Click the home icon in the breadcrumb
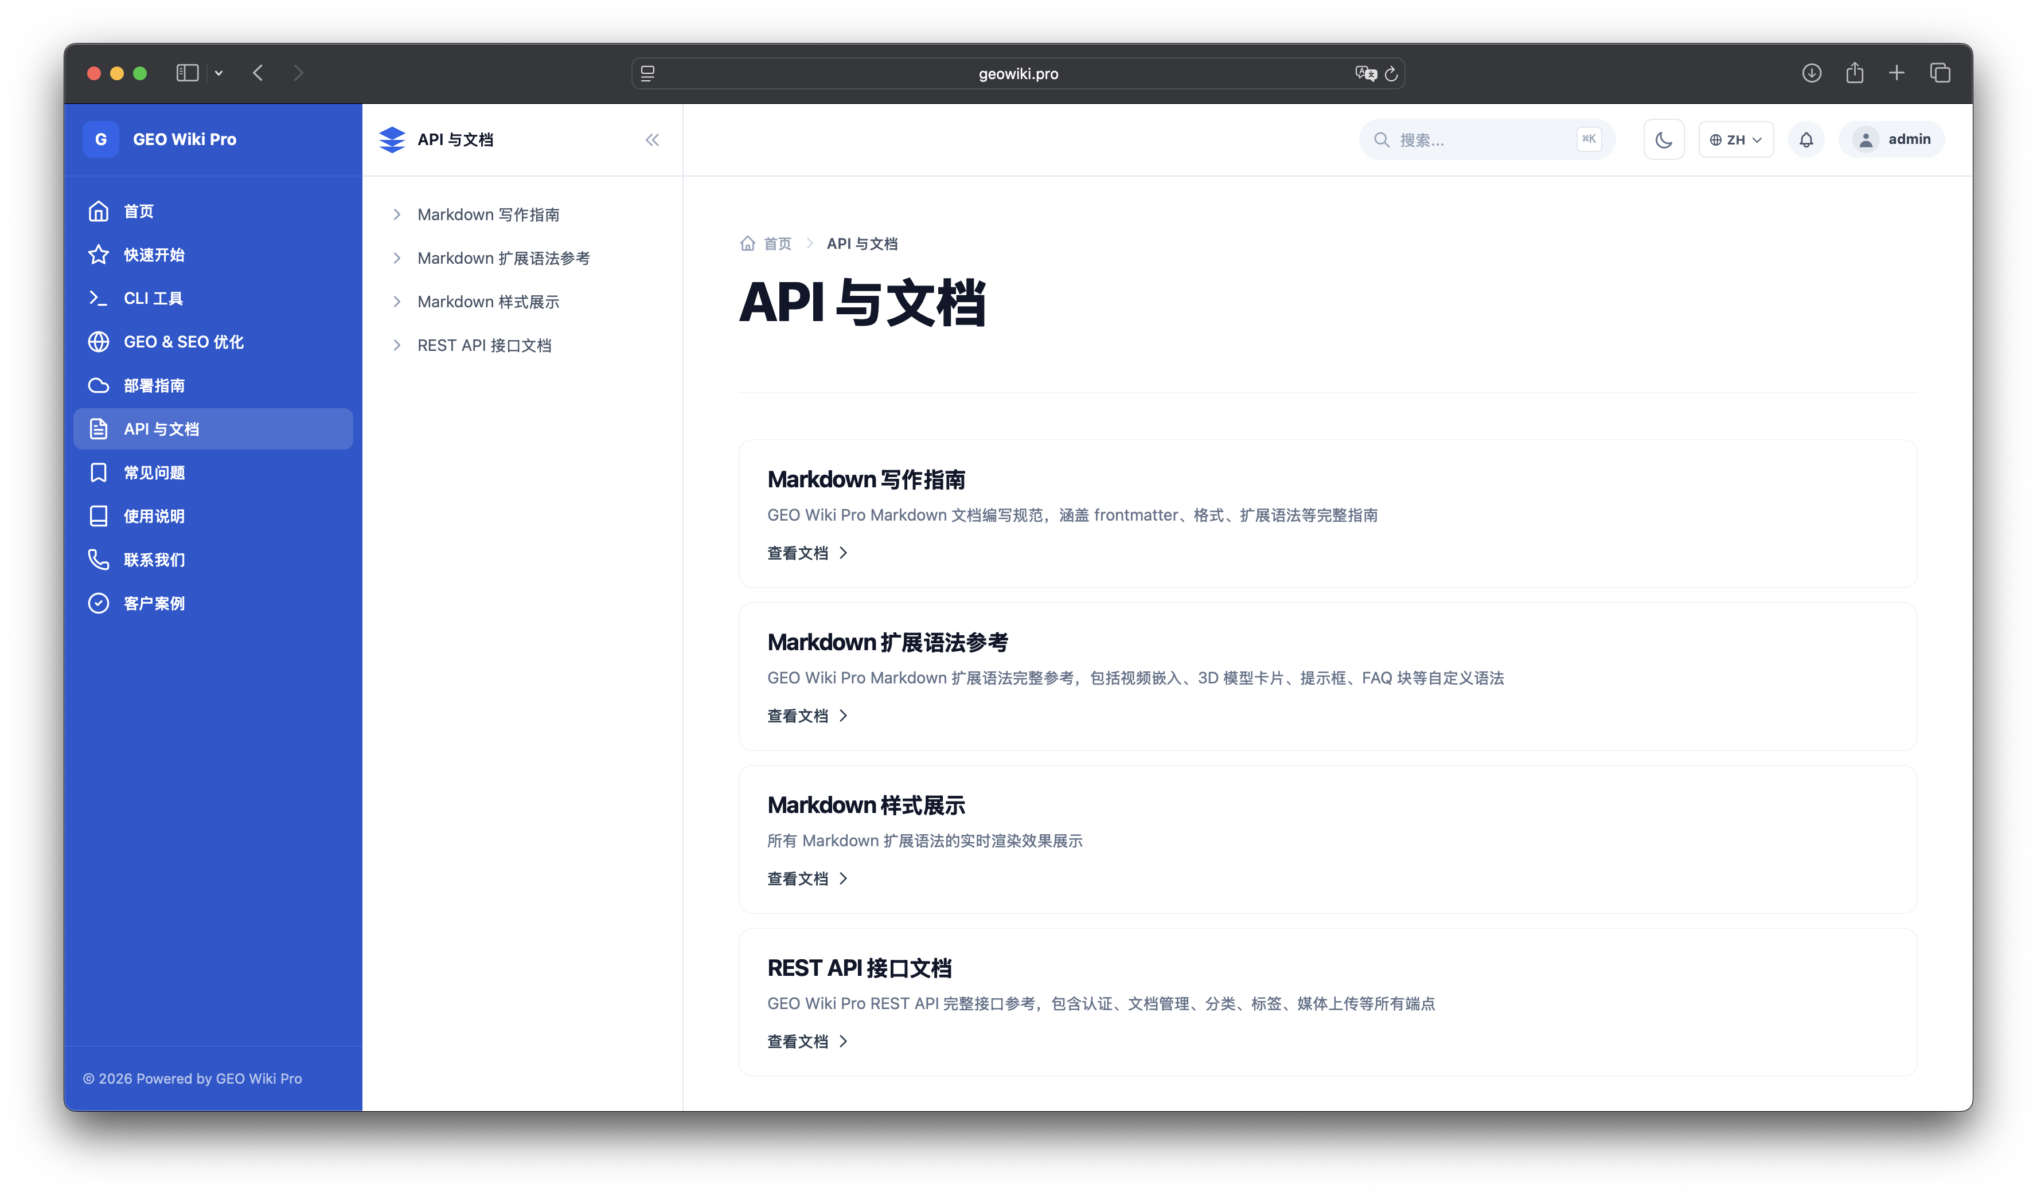Image resolution: width=2037 pixels, height=1196 pixels. coord(747,243)
